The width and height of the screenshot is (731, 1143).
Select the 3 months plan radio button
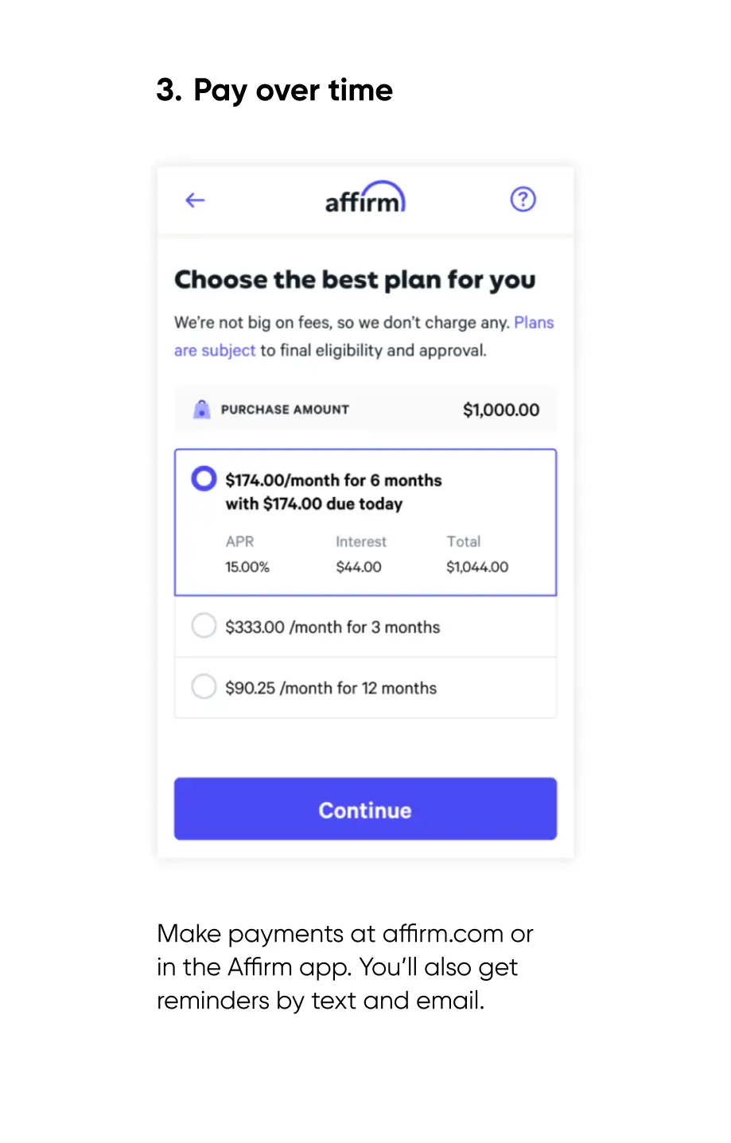pos(204,626)
